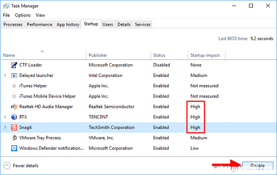Click the VMware, Inc. publisher cell
The image size is (277, 175).
click(101, 138)
